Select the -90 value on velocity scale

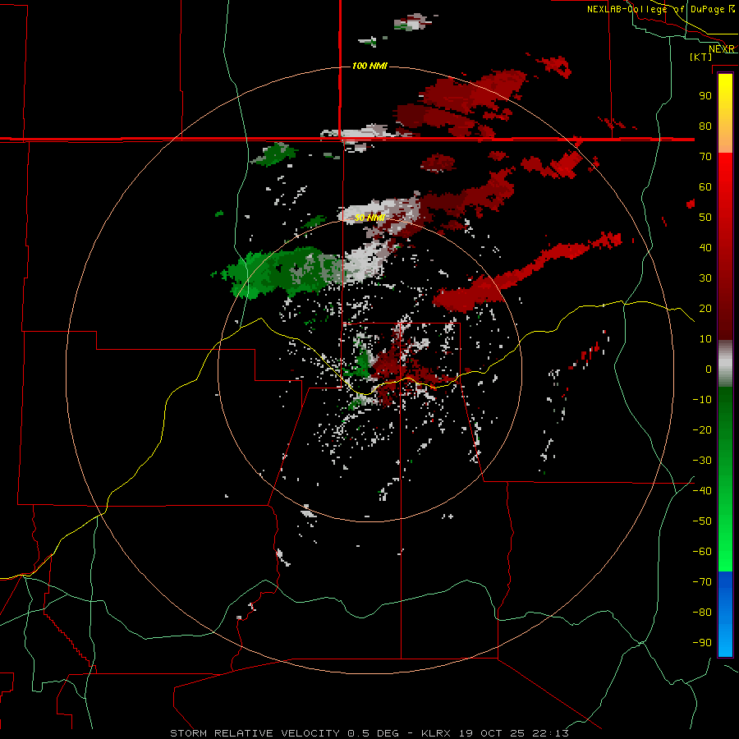coord(702,643)
